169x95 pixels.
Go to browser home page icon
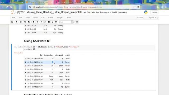(11, 7)
